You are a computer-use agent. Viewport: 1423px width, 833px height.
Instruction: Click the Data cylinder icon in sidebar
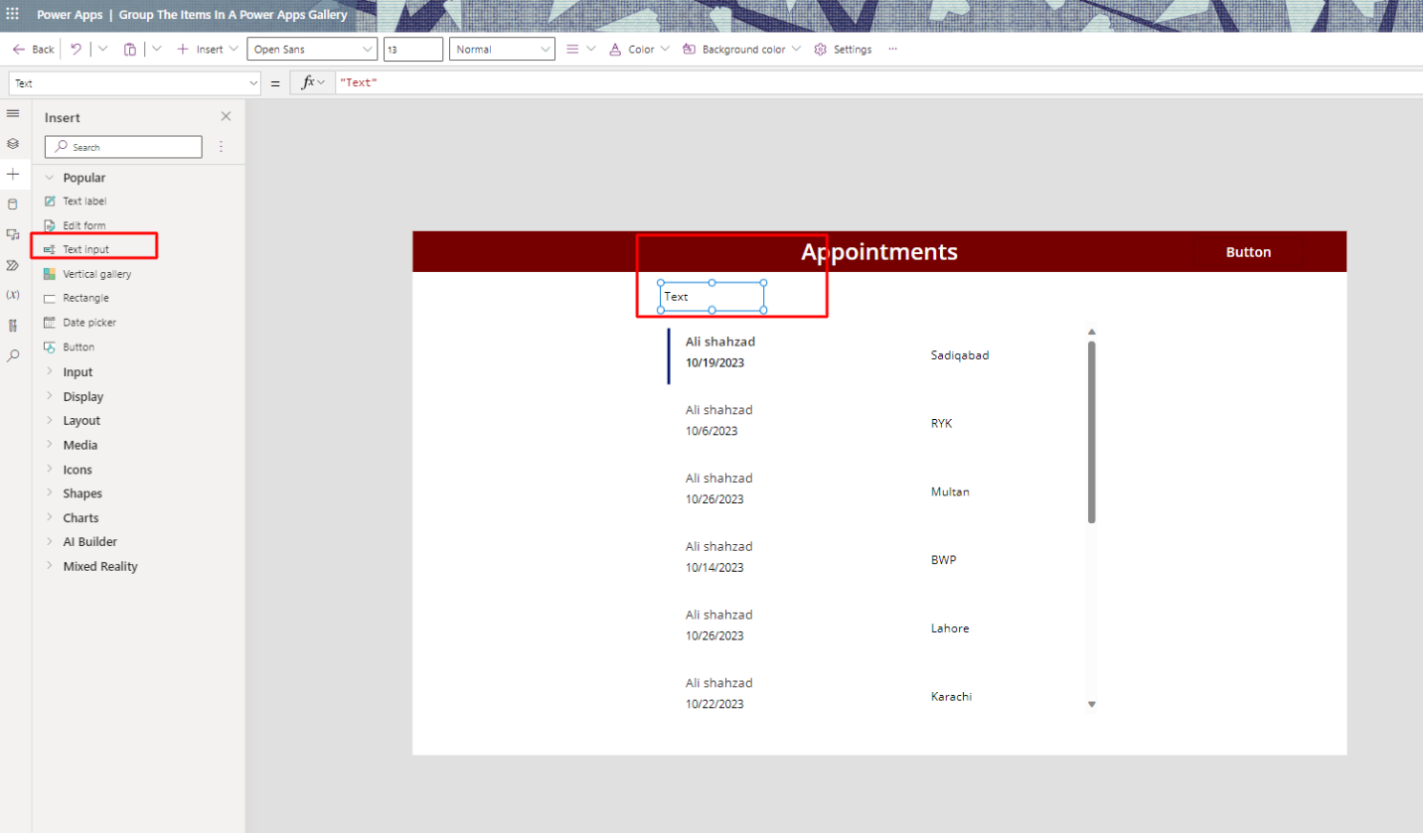pos(13,205)
